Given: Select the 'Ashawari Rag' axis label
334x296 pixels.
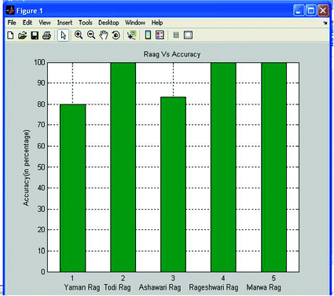Looking at the screenshot, I should (160, 287).
